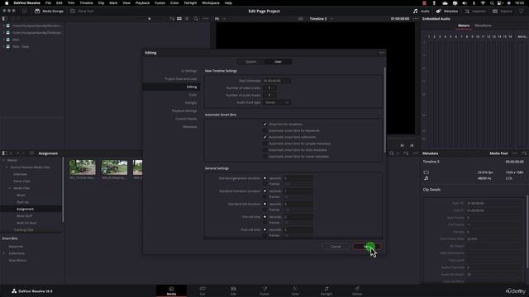Open the Audio track type dropdown
The width and height of the screenshot is (529, 297).
click(x=276, y=102)
